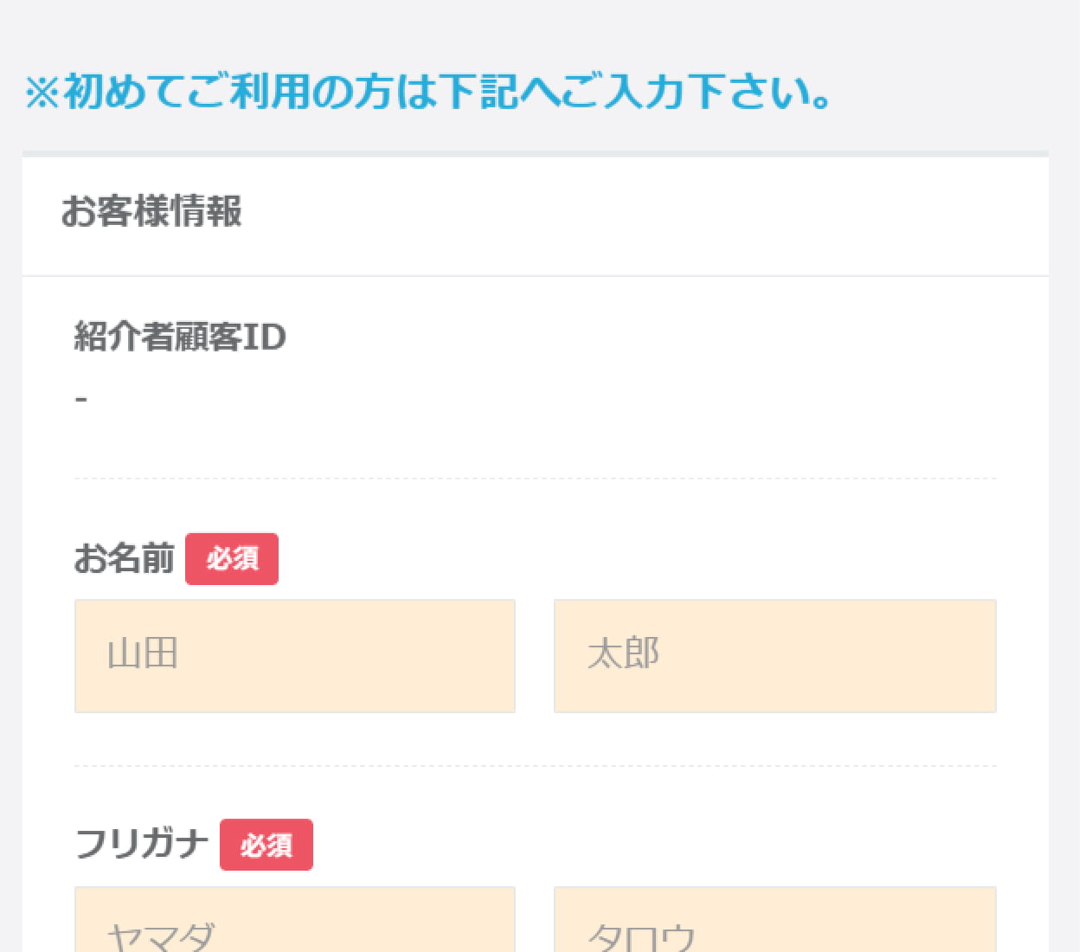Click the furigana field showing タロウ

[774, 922]
